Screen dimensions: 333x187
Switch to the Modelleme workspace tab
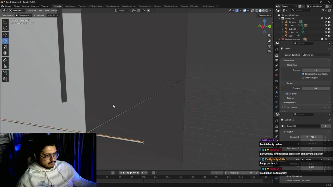coord(70,6)
